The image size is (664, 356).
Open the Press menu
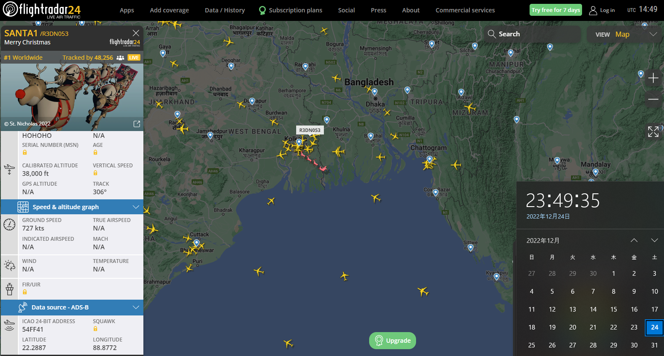(379, 10)
